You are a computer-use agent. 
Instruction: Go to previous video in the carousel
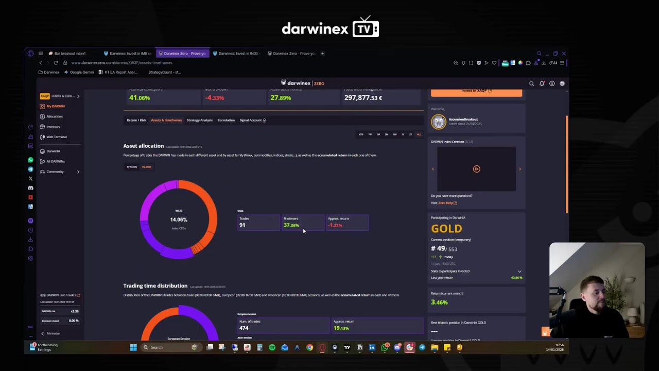(x=433, y=169)
